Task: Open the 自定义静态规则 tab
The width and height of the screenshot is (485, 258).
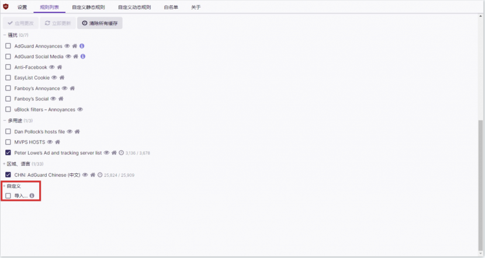Action: [x=88, y=7]
